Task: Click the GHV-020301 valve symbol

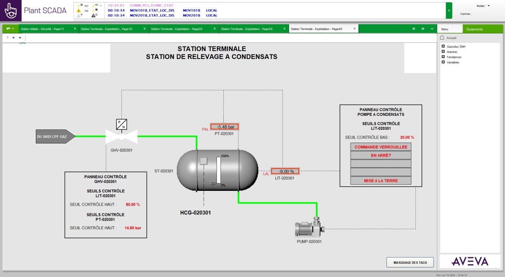Action: 121,136
